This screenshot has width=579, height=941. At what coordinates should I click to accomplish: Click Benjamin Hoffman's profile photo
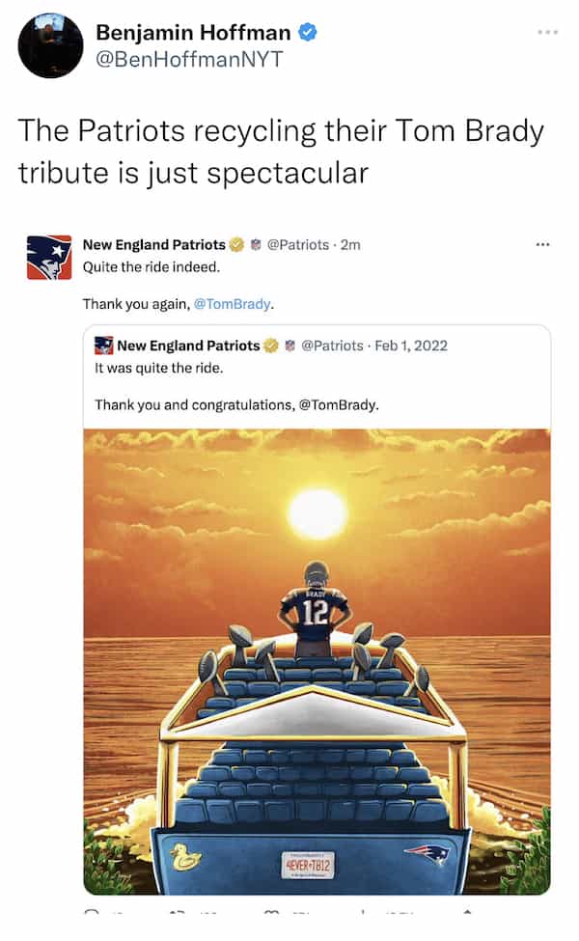point(43,41)
